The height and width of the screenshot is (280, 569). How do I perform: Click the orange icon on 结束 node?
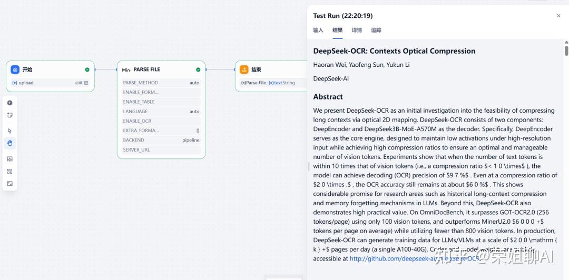244,69
